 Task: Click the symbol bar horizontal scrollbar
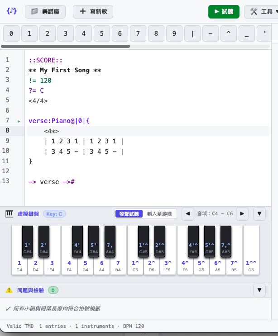tap(65, 46)
